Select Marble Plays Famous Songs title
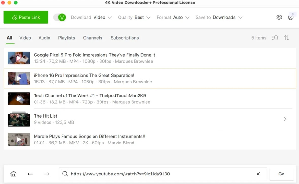Image resolution: width=299 pixels, height=184 pixels. (x=89, y=136)
